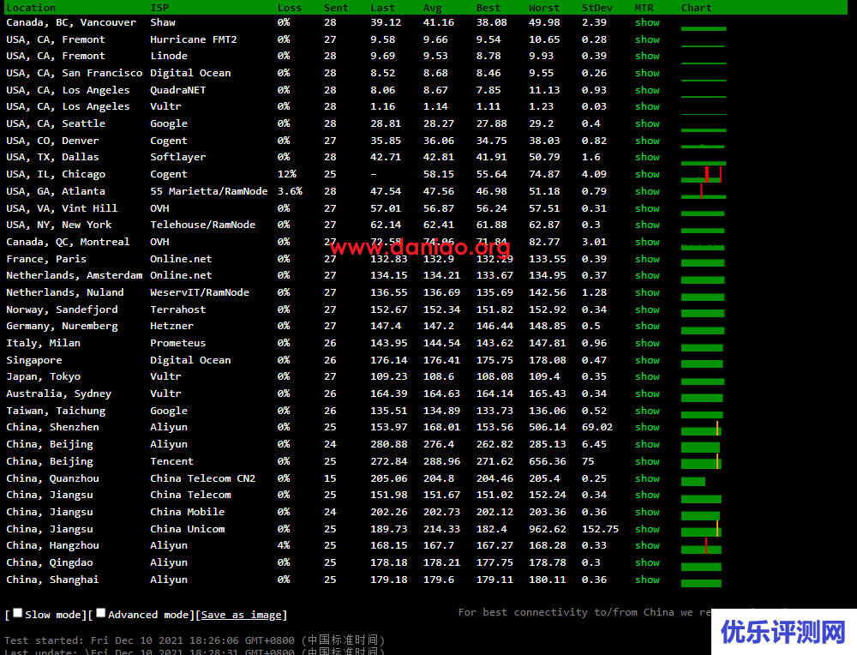Show MTR for Canada, BC, Vancouver Shaw
This screenshot has width=857, height=655.
click(x=647, y=22)
